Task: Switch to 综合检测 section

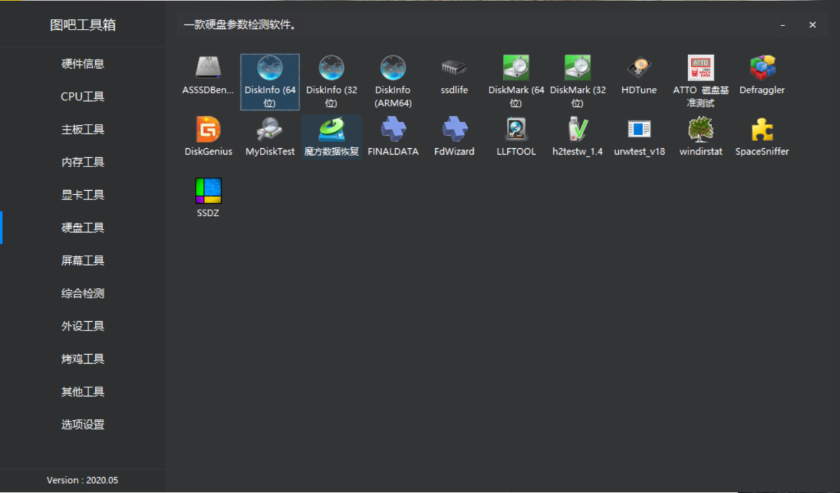Action: pyautogui.click(x=83, y=293)
